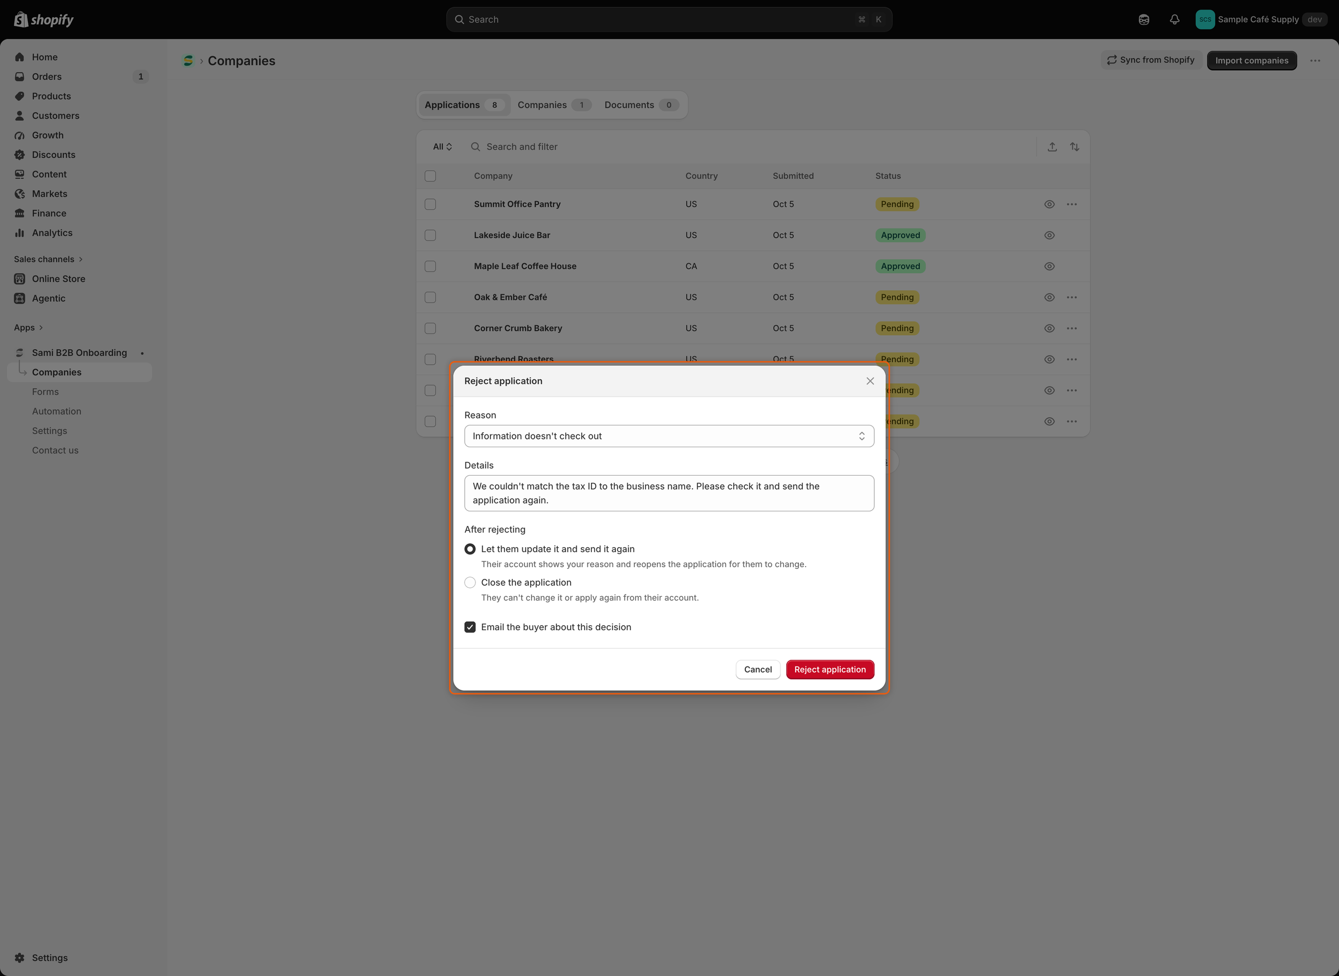Image resolution: width=1339 pixels, height=976 pixels.
Task: Toggle the select-all checkbox in the table header
Action: pos(430,176)
